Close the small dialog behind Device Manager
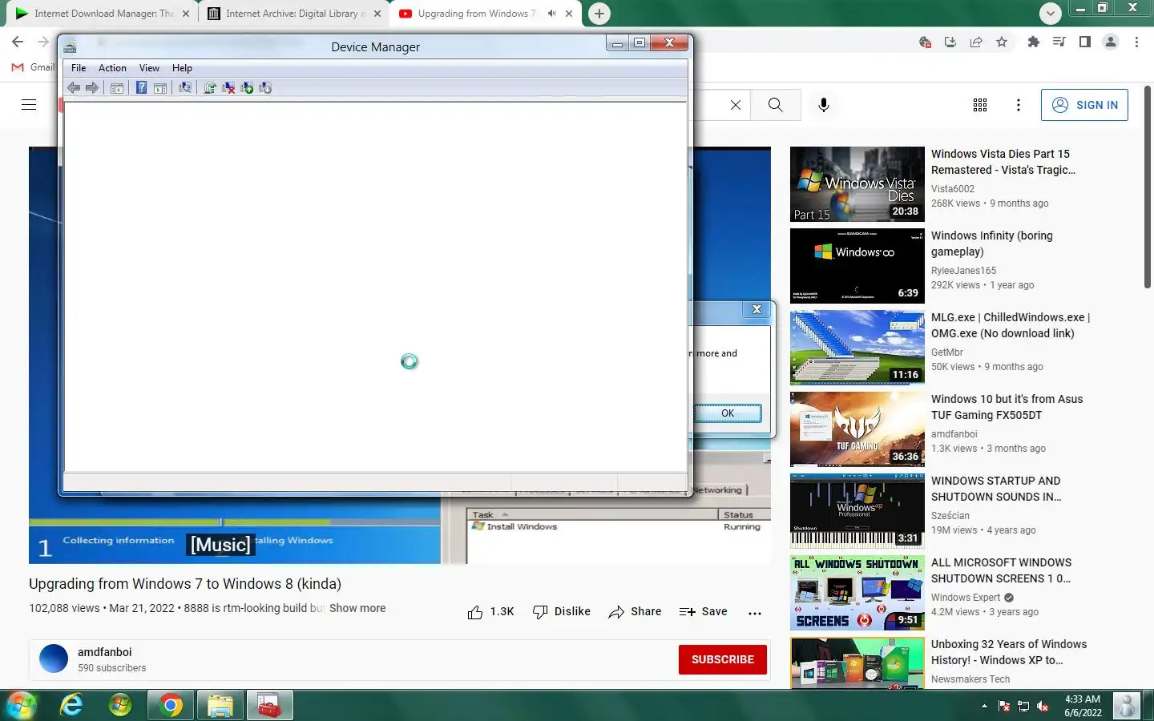This screenshot has width=1154, height=721. pyautogui.click(x=757, y=309)
